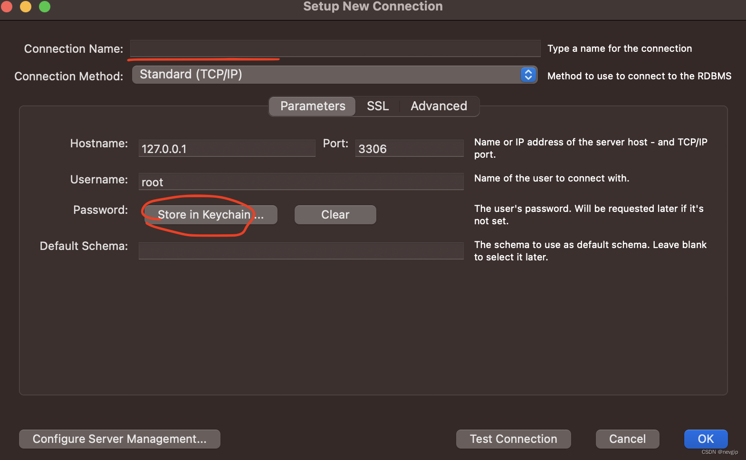Screen dimensions: 746x460
Task: Click the blue stepper arrows on Connection Method
Action: [x=528, y=75]
